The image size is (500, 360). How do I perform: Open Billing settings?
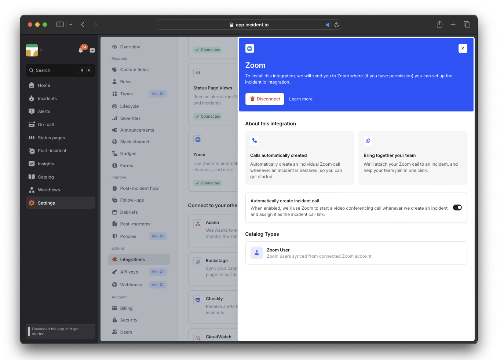point(139,308)
